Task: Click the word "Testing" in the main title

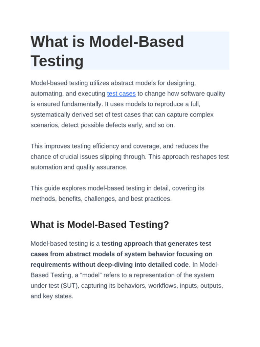Action: [x=57, y=61]
